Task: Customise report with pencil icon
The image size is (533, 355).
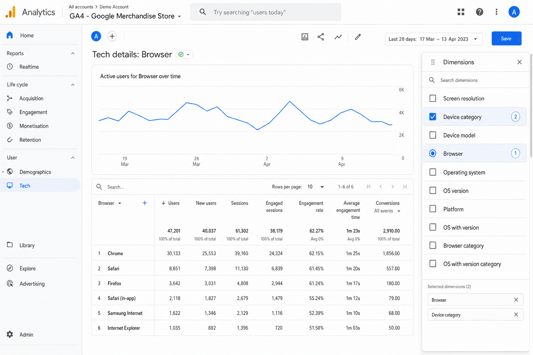Action: tap(358, 37)
